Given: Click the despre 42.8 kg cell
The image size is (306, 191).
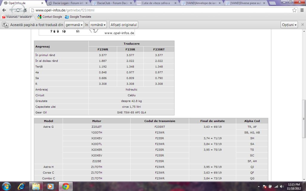Looking at the screenshot, I should (131, 101).
